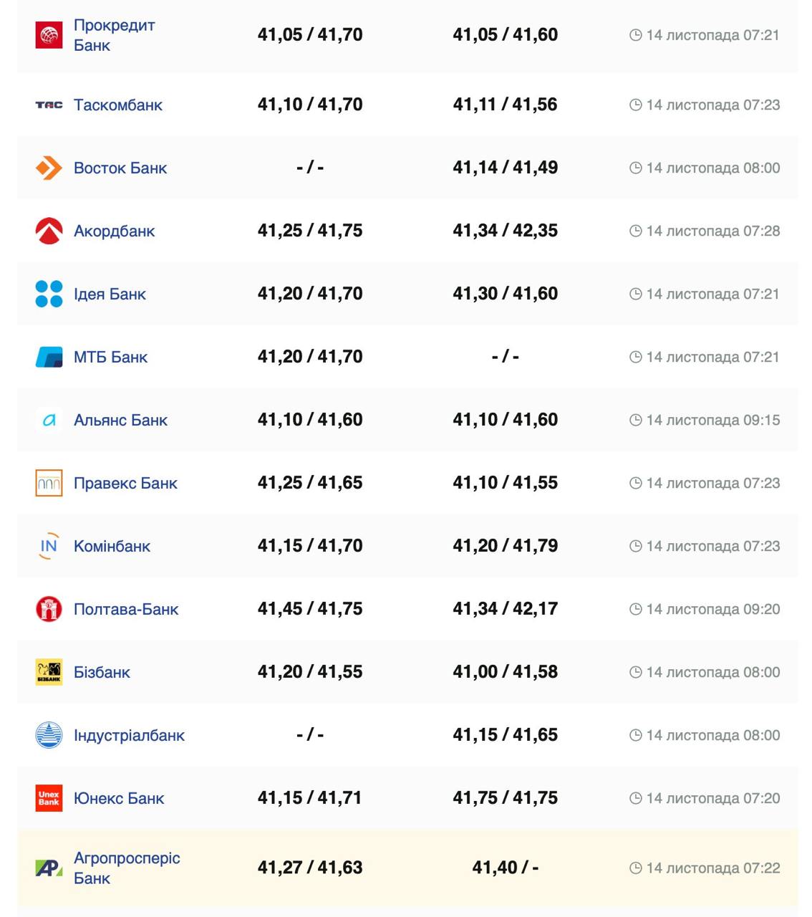This screenshot has height=917, width=812.
Task: Click the clock icon in Альянс Банк row
Action: click(x=635, y=420)
